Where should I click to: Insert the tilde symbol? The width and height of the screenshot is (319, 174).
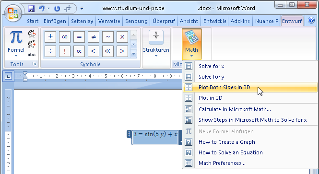point(108,37)
